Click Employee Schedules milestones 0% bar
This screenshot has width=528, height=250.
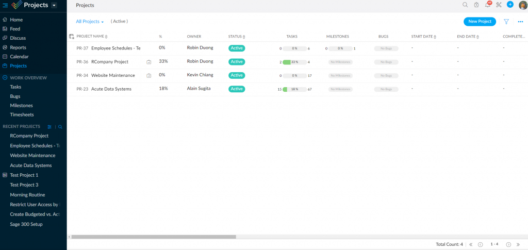click(x=340, y=48)
